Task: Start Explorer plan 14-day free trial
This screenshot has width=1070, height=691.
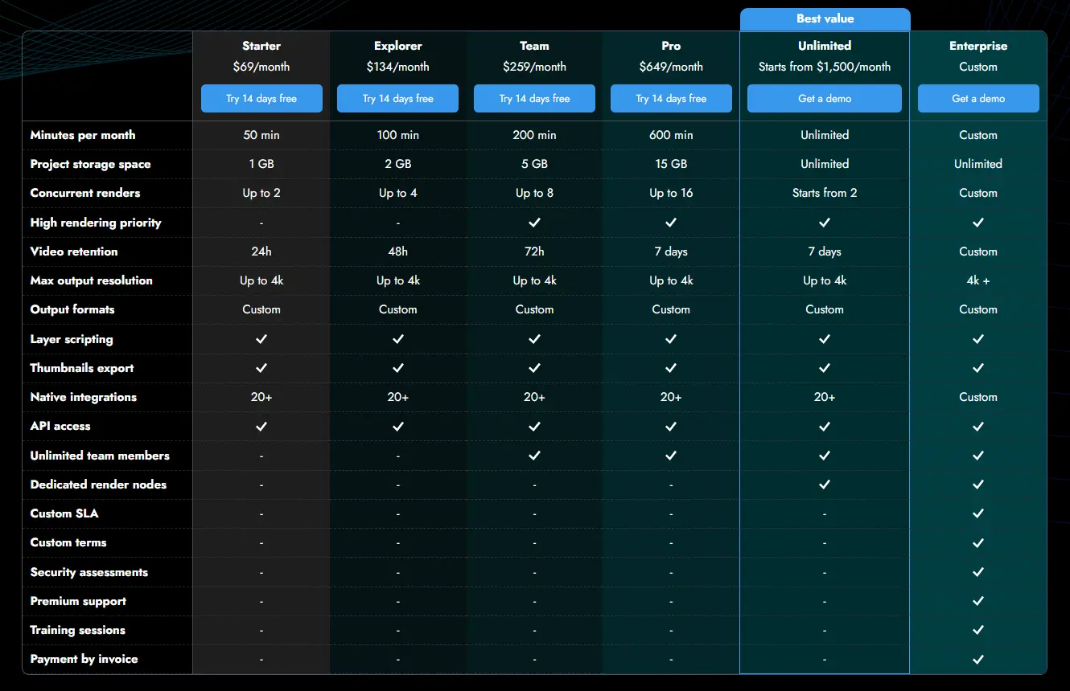Action: [x=397, y=99]
